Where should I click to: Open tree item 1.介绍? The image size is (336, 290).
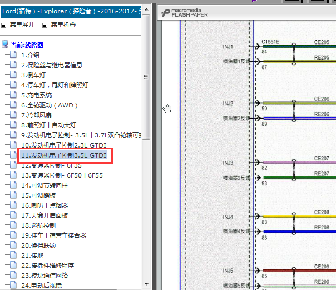[x=30, y=55]
